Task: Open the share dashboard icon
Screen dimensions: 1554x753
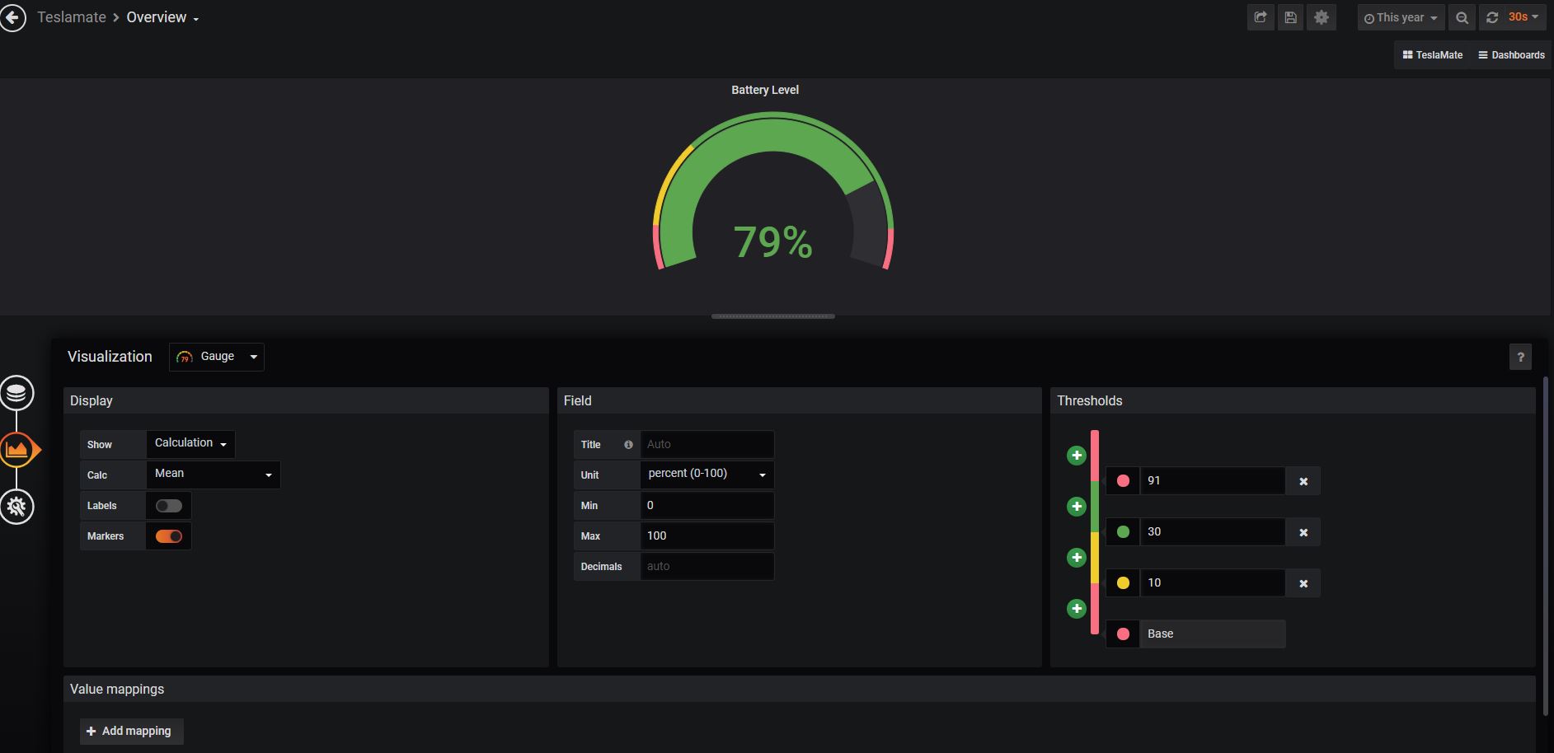Action: coord(1261,17)
